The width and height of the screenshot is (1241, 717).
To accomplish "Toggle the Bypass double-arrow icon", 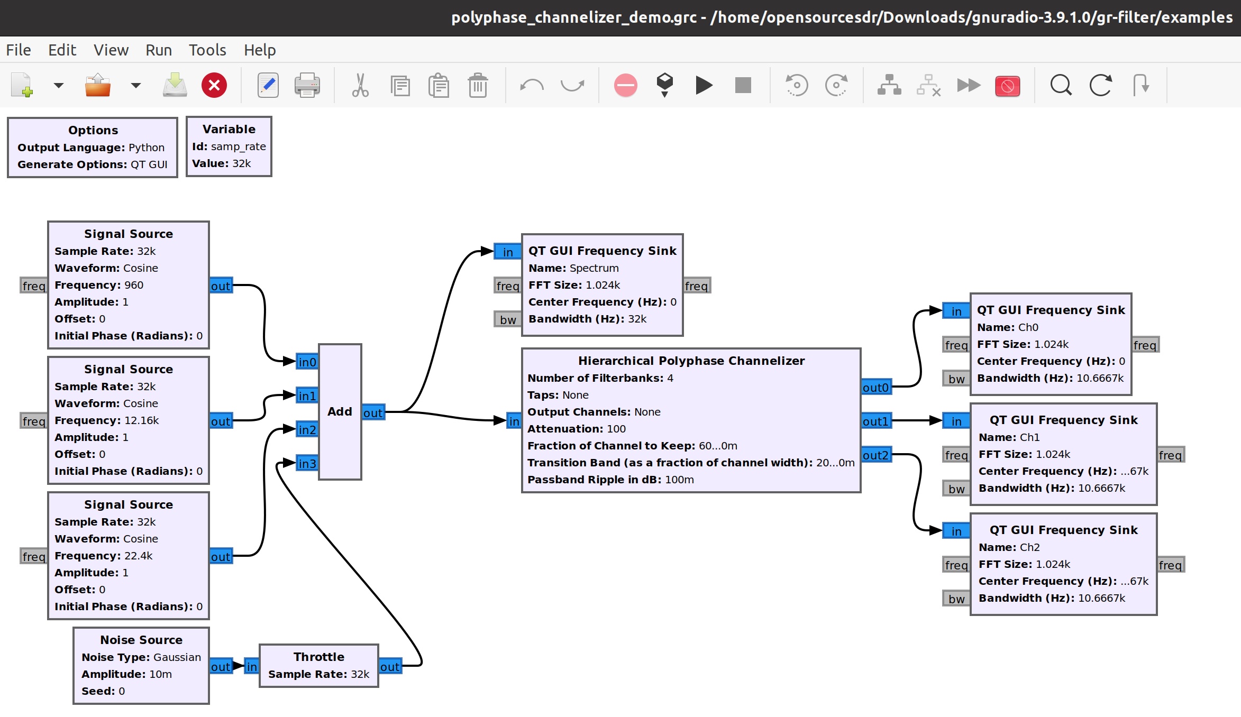I will pyautogui.click(x=968, y=85).
